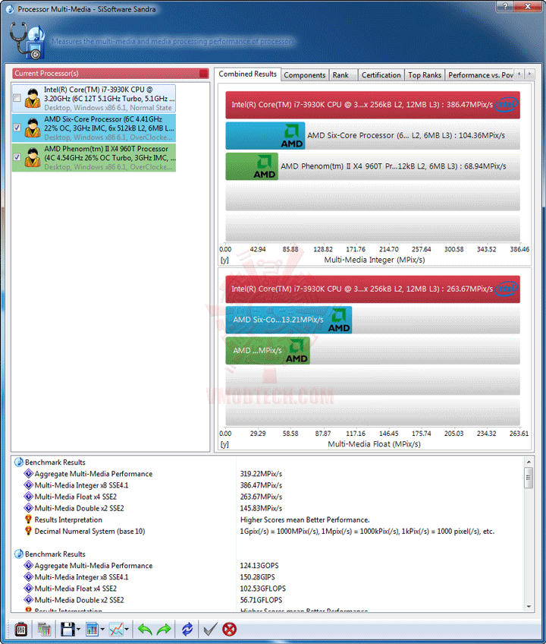This screenshot has width=546, height=644.
Task: Select AMD Phenom II X4 960T list entry
Action: pos(94,158)
